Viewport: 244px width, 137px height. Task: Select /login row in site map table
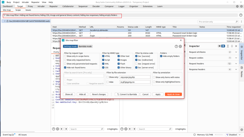point(147,36)
